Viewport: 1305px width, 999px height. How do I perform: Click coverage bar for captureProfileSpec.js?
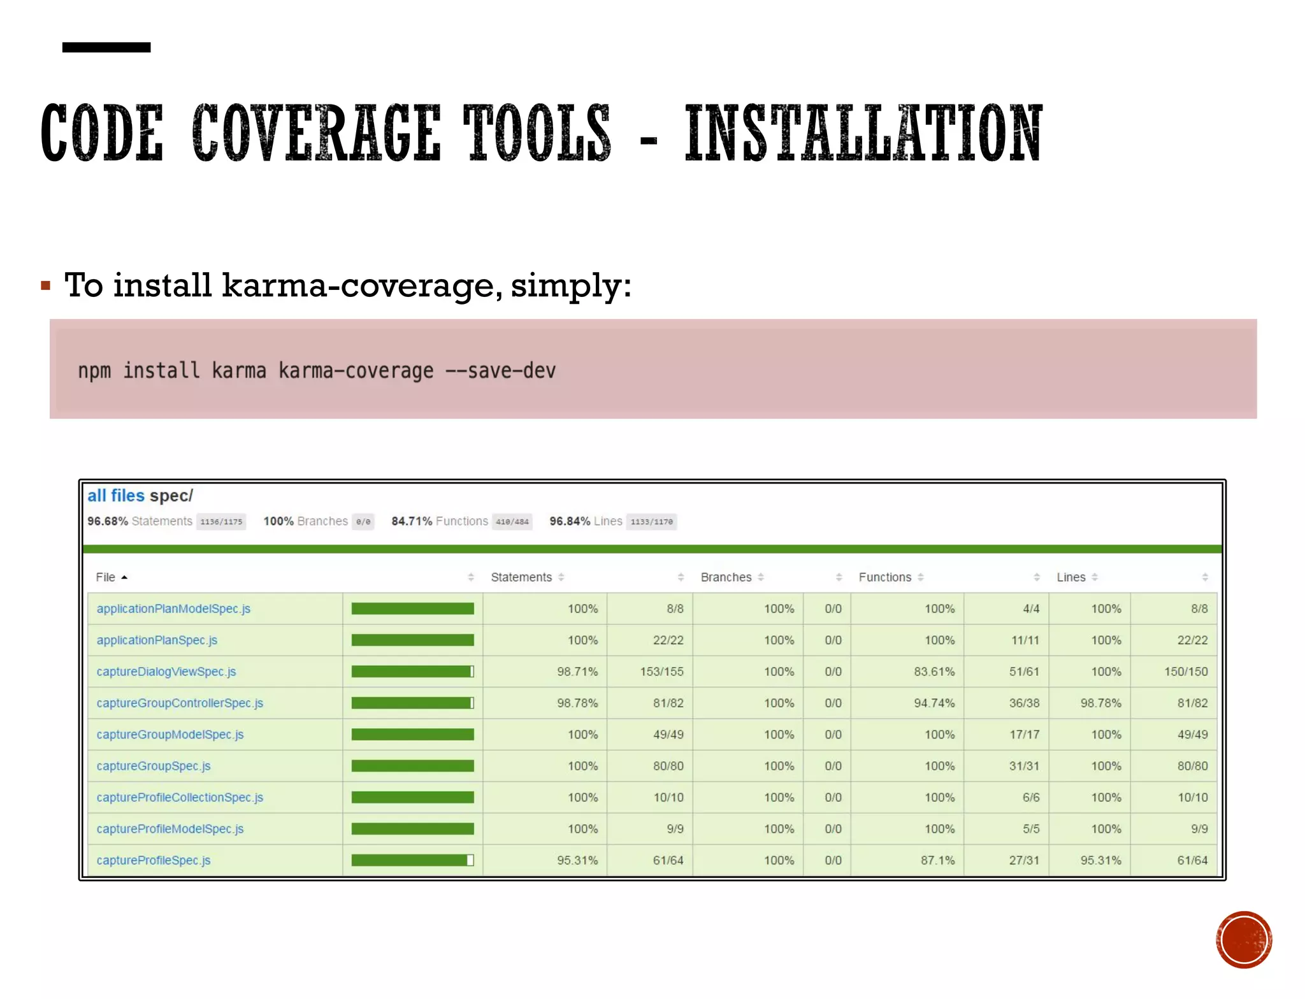click(413, 860)
